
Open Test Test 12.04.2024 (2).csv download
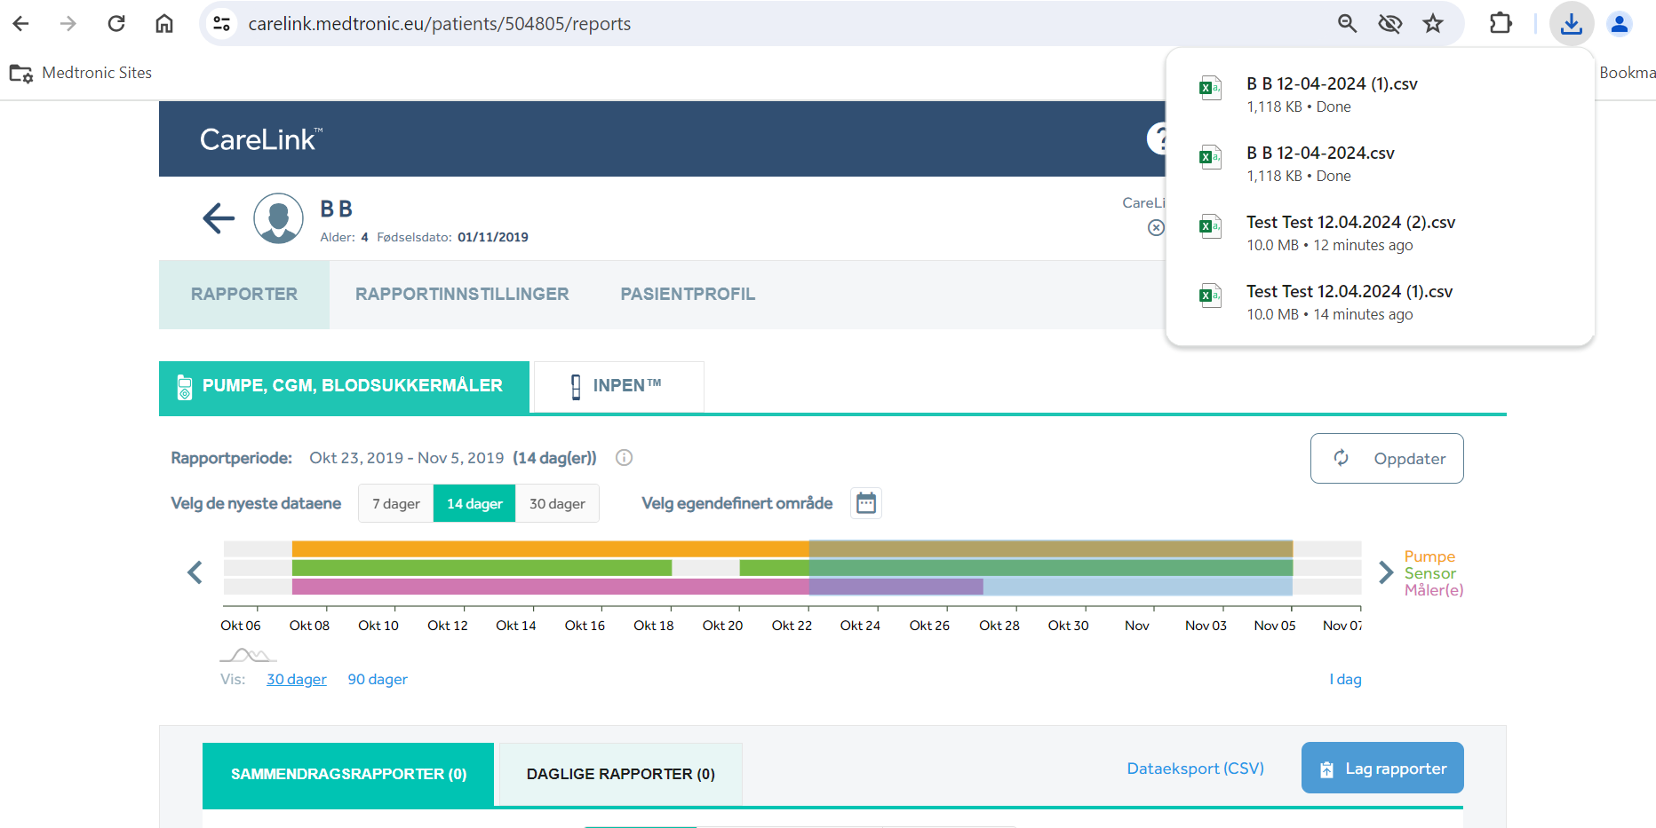click(x=1380, y=233)
